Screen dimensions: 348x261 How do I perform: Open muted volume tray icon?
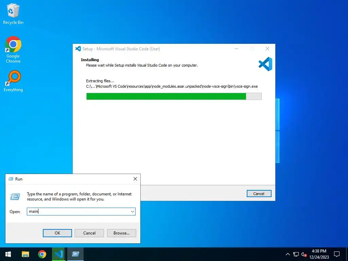coord(304,254)
